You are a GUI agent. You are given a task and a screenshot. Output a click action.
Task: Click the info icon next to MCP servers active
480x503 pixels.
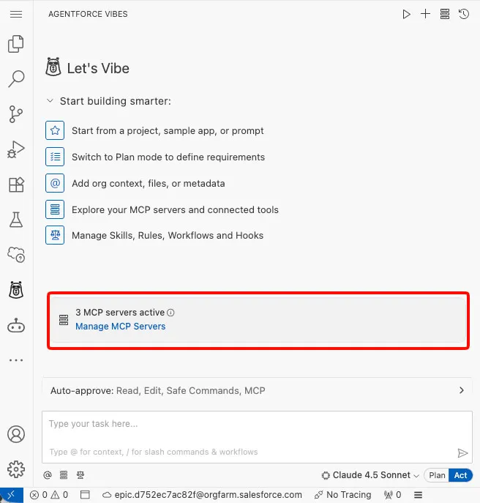pos(171,313)
